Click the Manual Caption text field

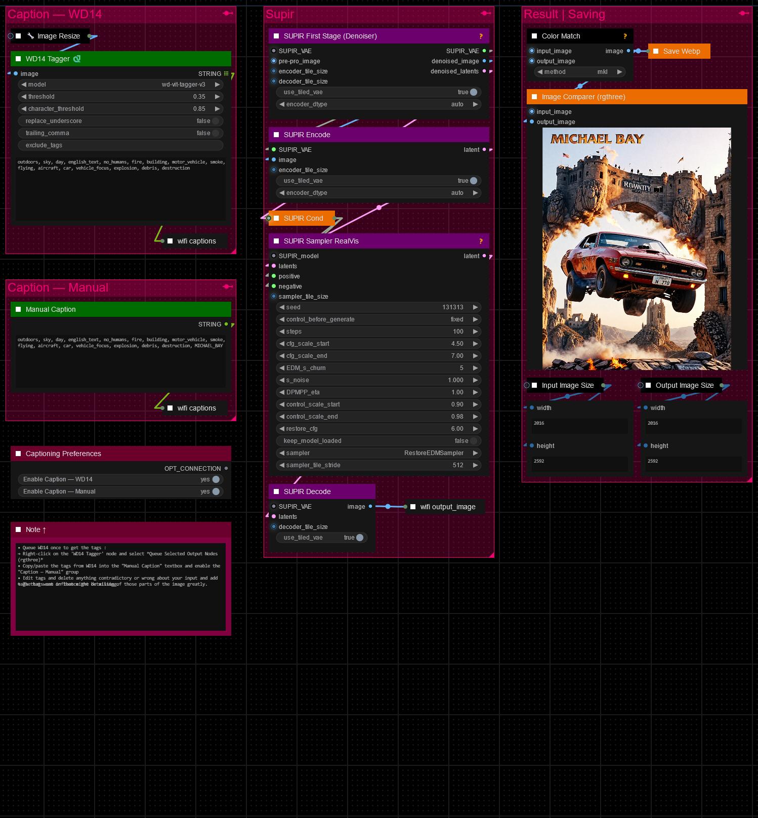120,362
